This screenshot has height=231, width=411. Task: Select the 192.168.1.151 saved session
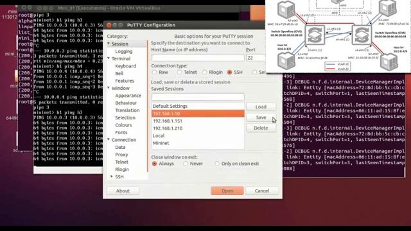tap(198, 121)
